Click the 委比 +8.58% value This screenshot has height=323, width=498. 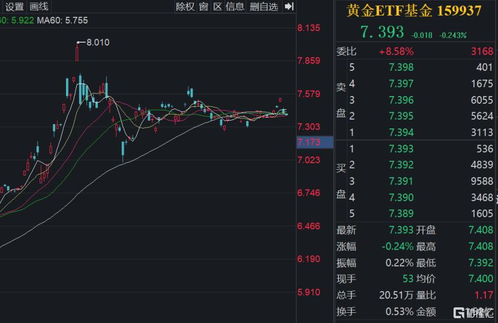[x=397, y=51]
